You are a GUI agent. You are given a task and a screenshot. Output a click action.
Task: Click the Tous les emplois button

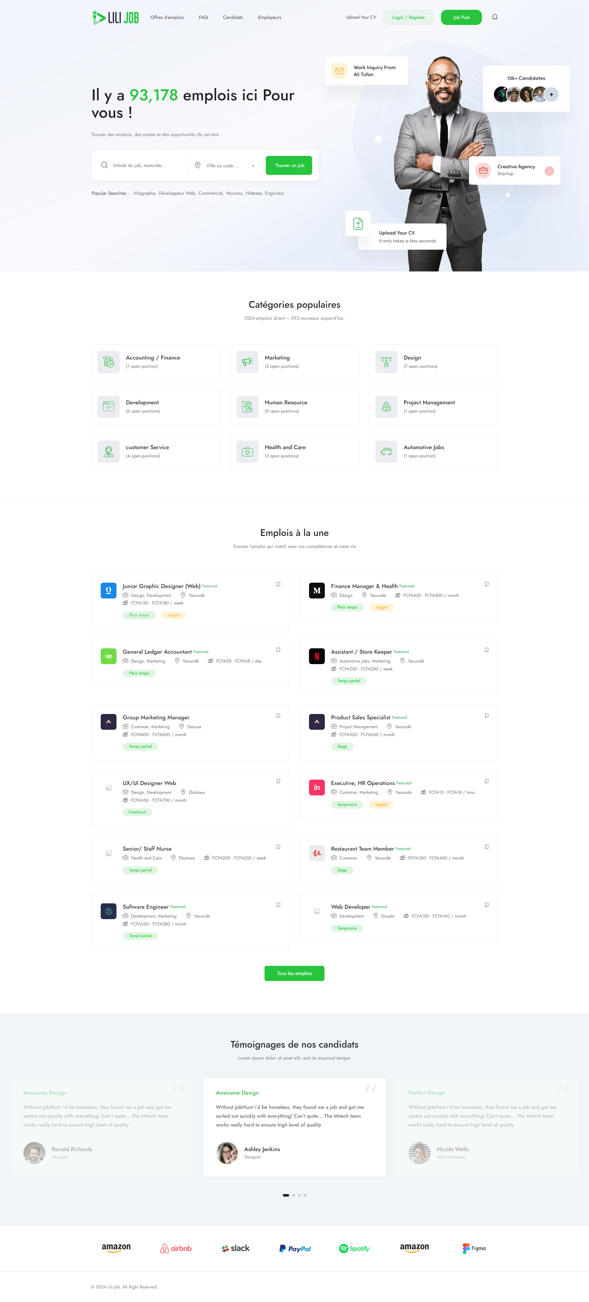click(294, 973)
